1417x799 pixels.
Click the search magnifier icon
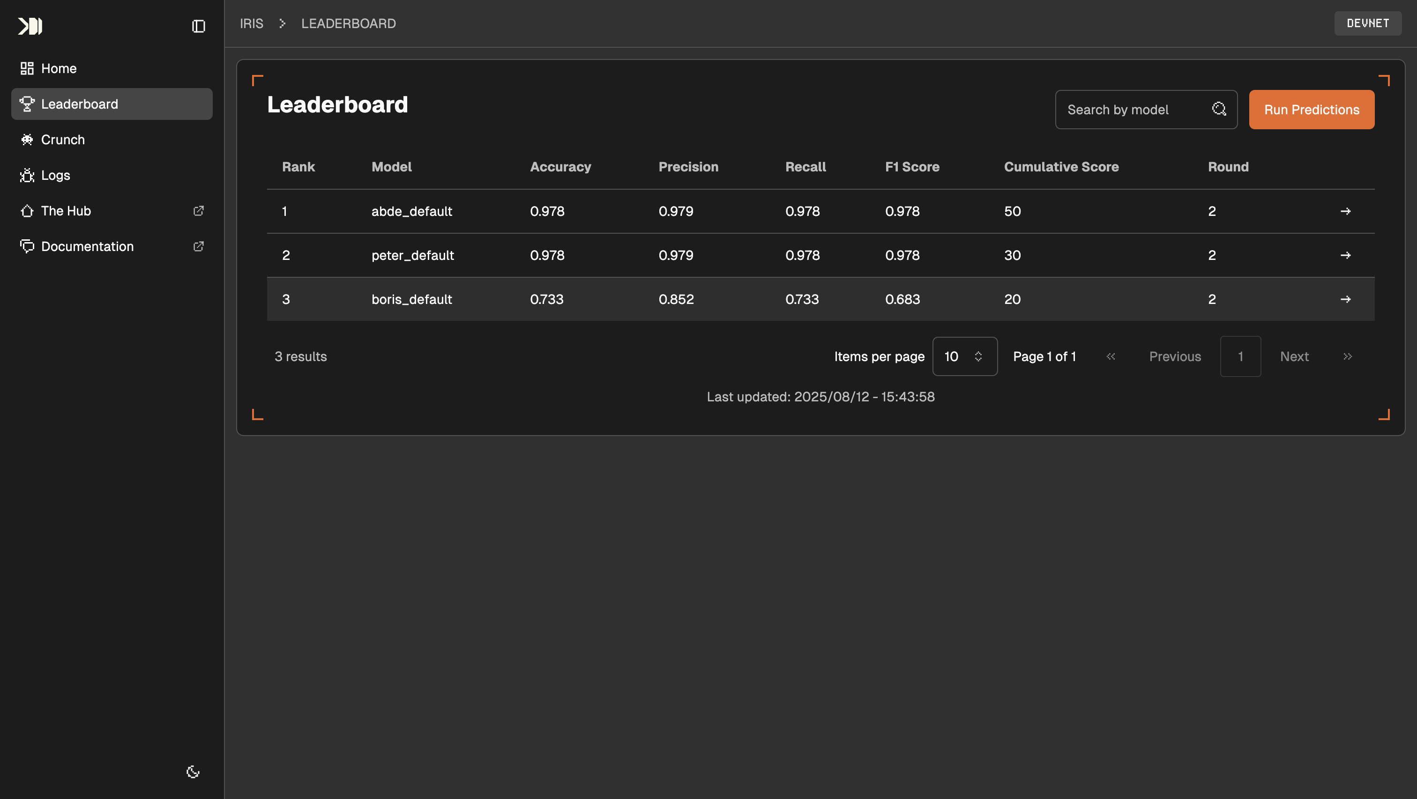pyautogui.click(x=1218, y=110)
